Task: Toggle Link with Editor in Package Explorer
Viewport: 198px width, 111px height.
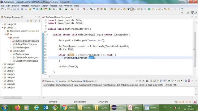Action: coord(31,21)
